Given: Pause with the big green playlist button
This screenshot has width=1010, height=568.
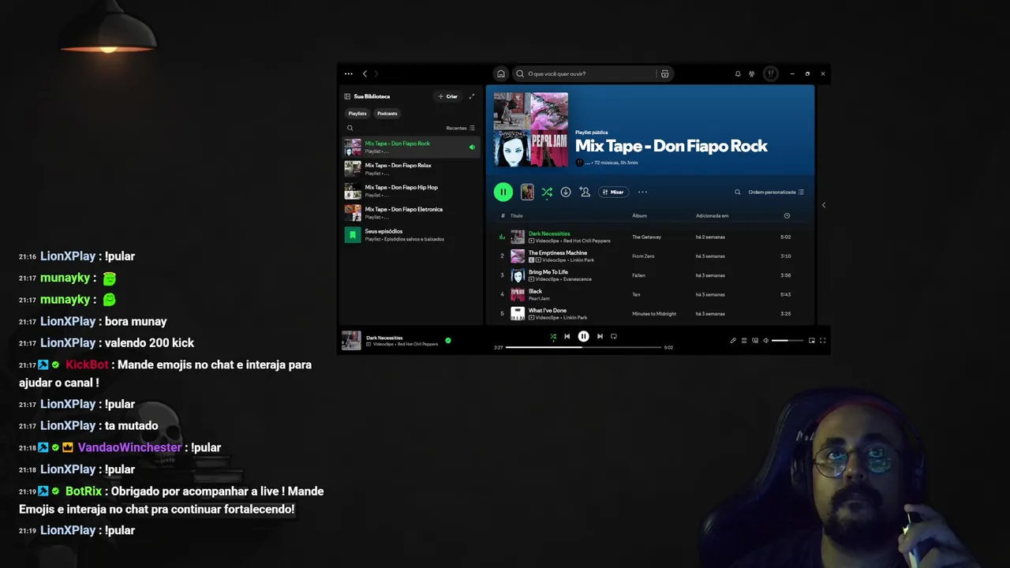Looking at the screenshot, I should (x=503, y=192).
